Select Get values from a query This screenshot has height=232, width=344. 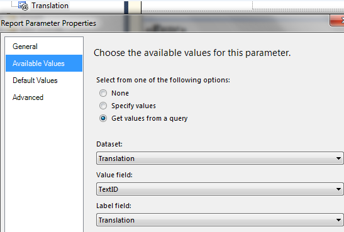103,118
